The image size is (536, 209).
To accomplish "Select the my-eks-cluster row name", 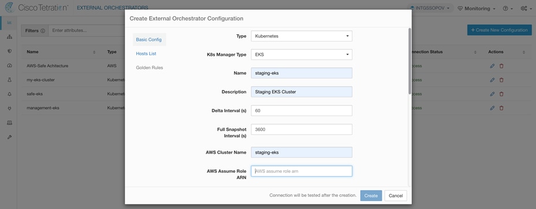I will 40,80.
